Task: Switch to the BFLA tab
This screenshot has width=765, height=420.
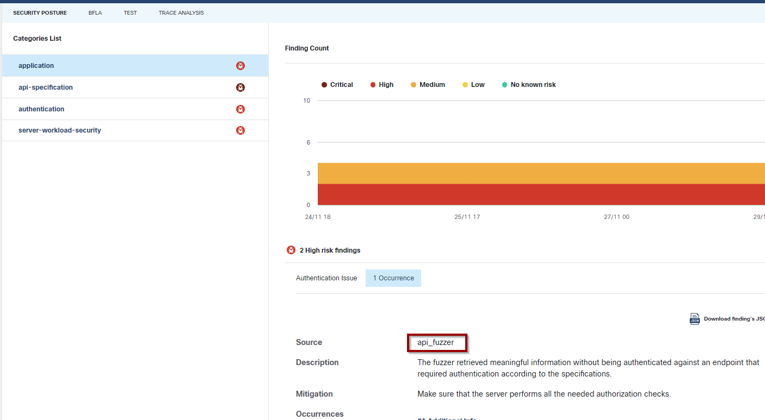Action: pyautogui.click(x=95, y=12)
